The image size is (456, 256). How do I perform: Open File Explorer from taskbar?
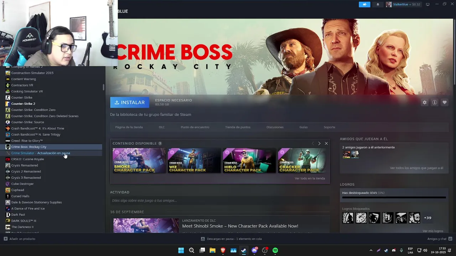pyautogui.click(x=212, y=250)
